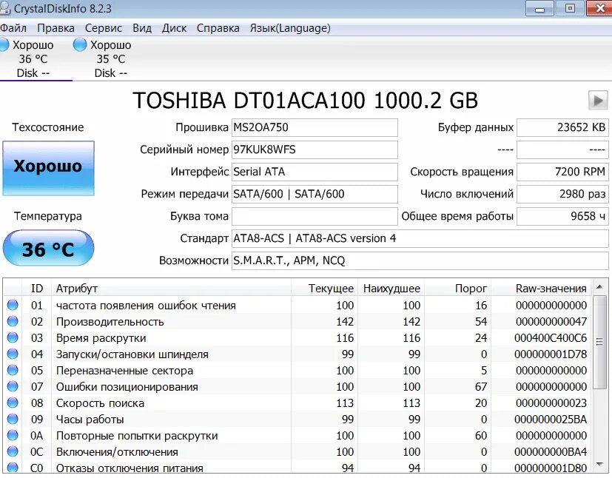Click the Наихудшее column header

(x=391, y=289)
